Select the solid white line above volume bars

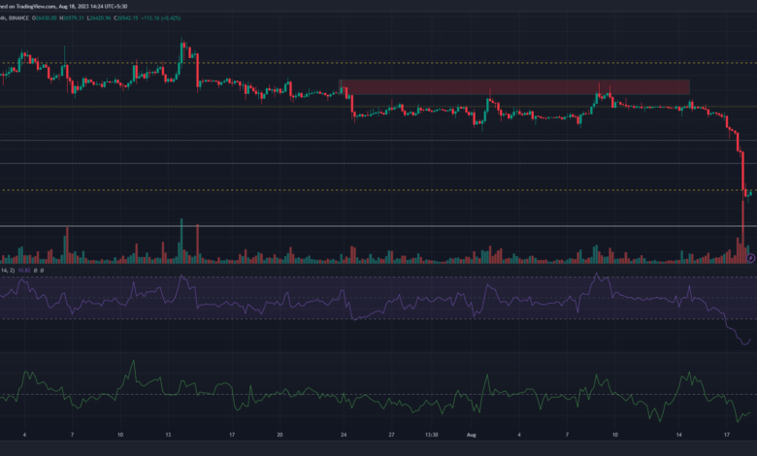pos(388,226)
